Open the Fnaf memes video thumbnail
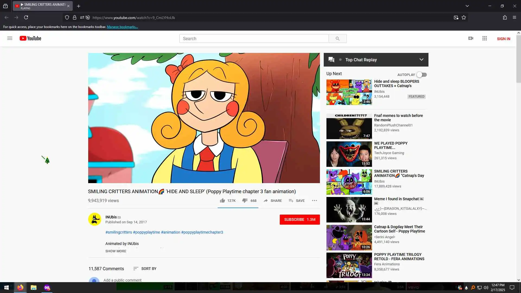The height and width of the screenshot is (293, 521). coord(349,126)
